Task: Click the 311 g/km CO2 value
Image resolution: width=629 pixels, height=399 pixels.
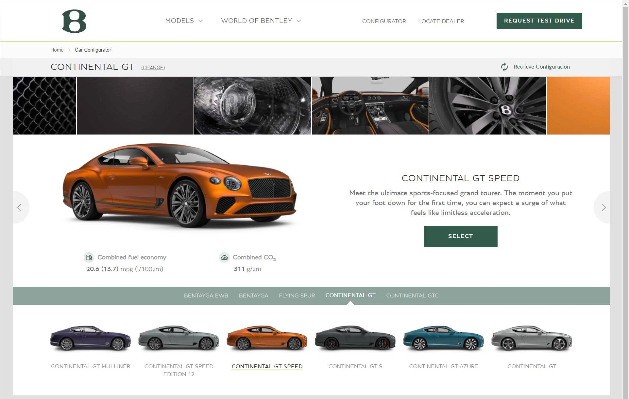Action: coord(247,269)
